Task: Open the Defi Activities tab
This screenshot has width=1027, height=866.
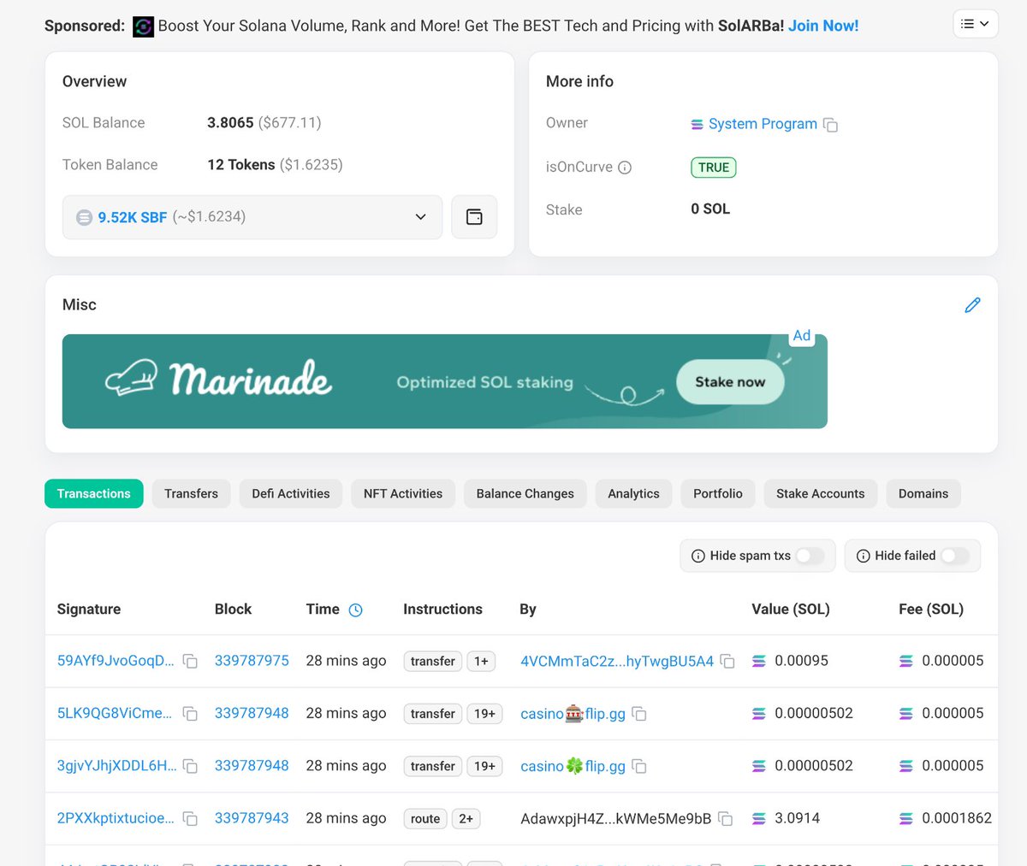Action: 290,494
